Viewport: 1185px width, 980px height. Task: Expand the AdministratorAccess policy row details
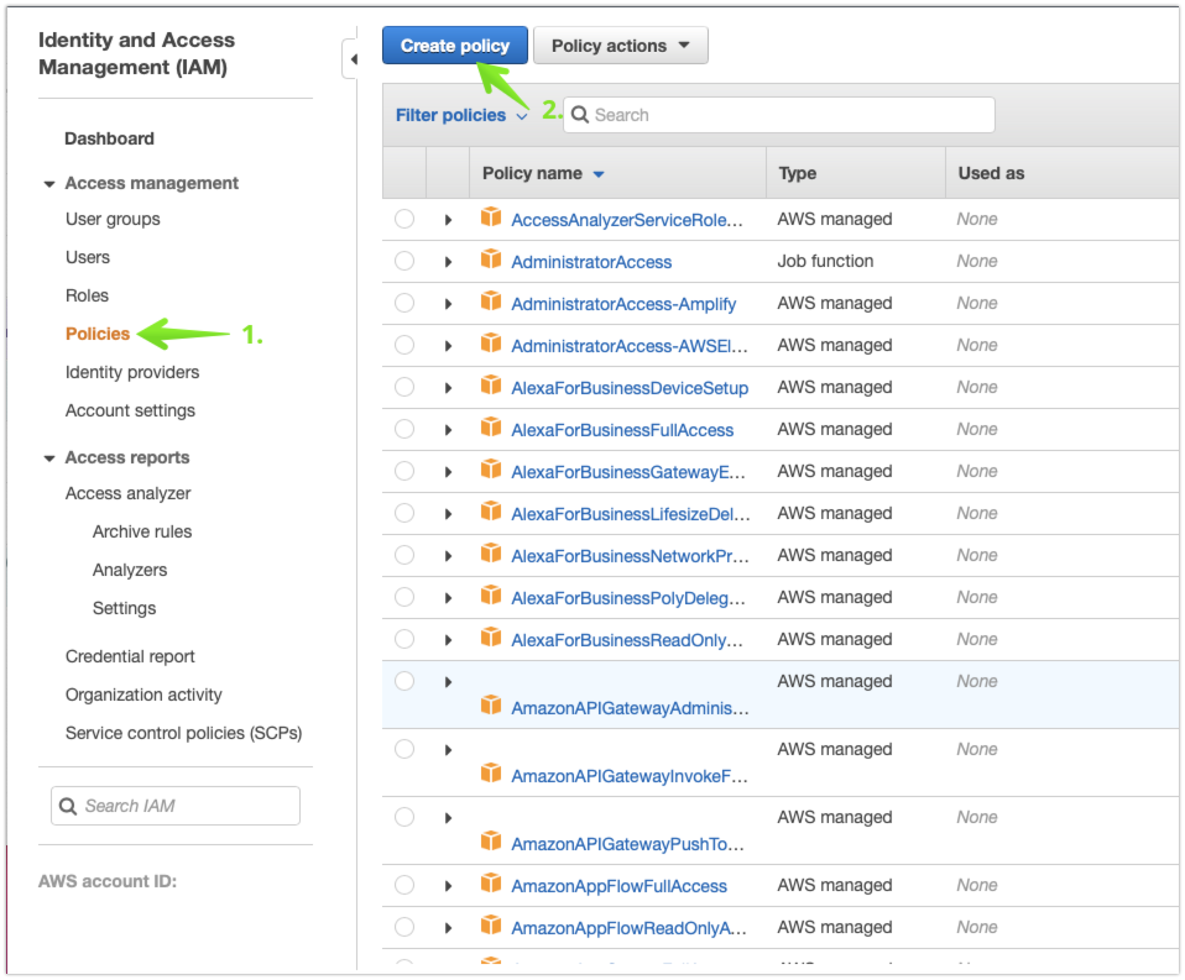coord(448,262)
